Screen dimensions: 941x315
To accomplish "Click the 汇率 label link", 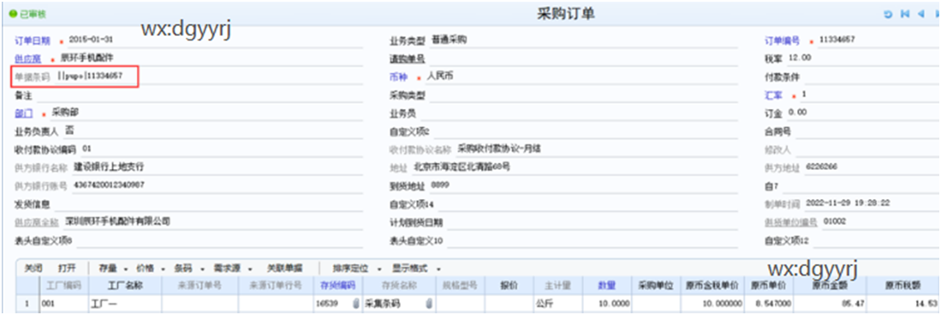I will point(773,95).
